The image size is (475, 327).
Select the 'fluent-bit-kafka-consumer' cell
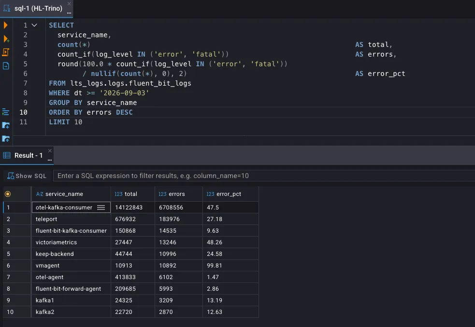[71, 231]
